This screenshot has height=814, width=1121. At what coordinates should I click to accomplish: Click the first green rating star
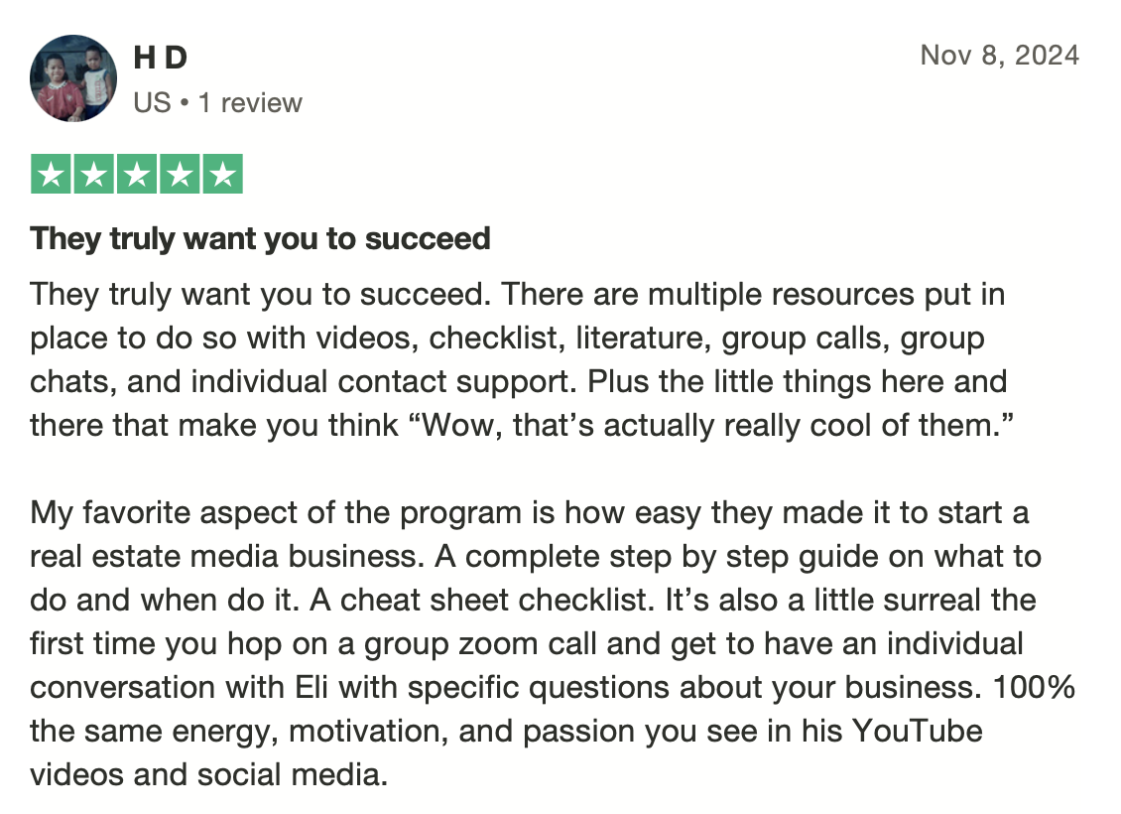(51, 174)
